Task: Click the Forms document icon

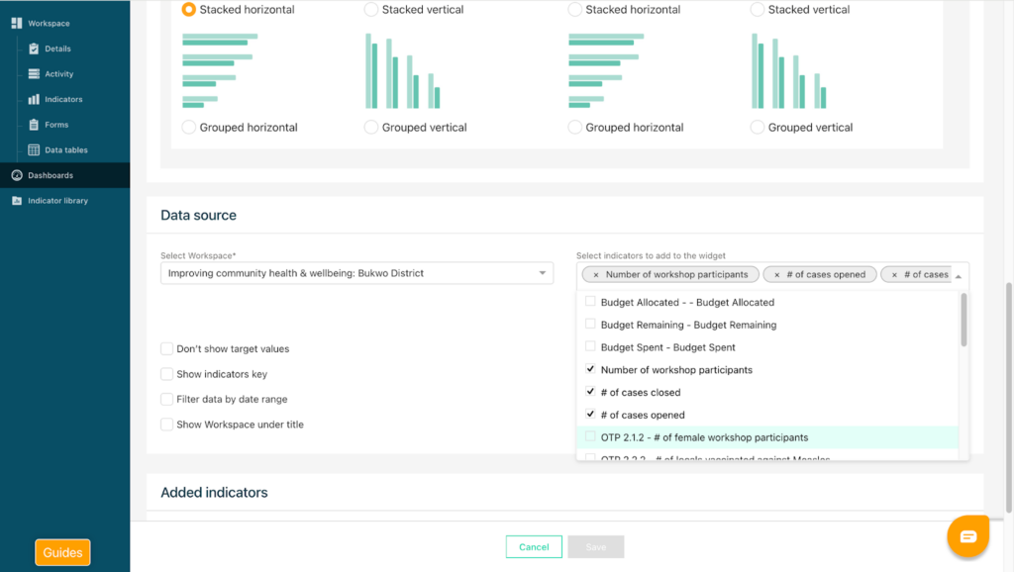Action: (34, 125)
